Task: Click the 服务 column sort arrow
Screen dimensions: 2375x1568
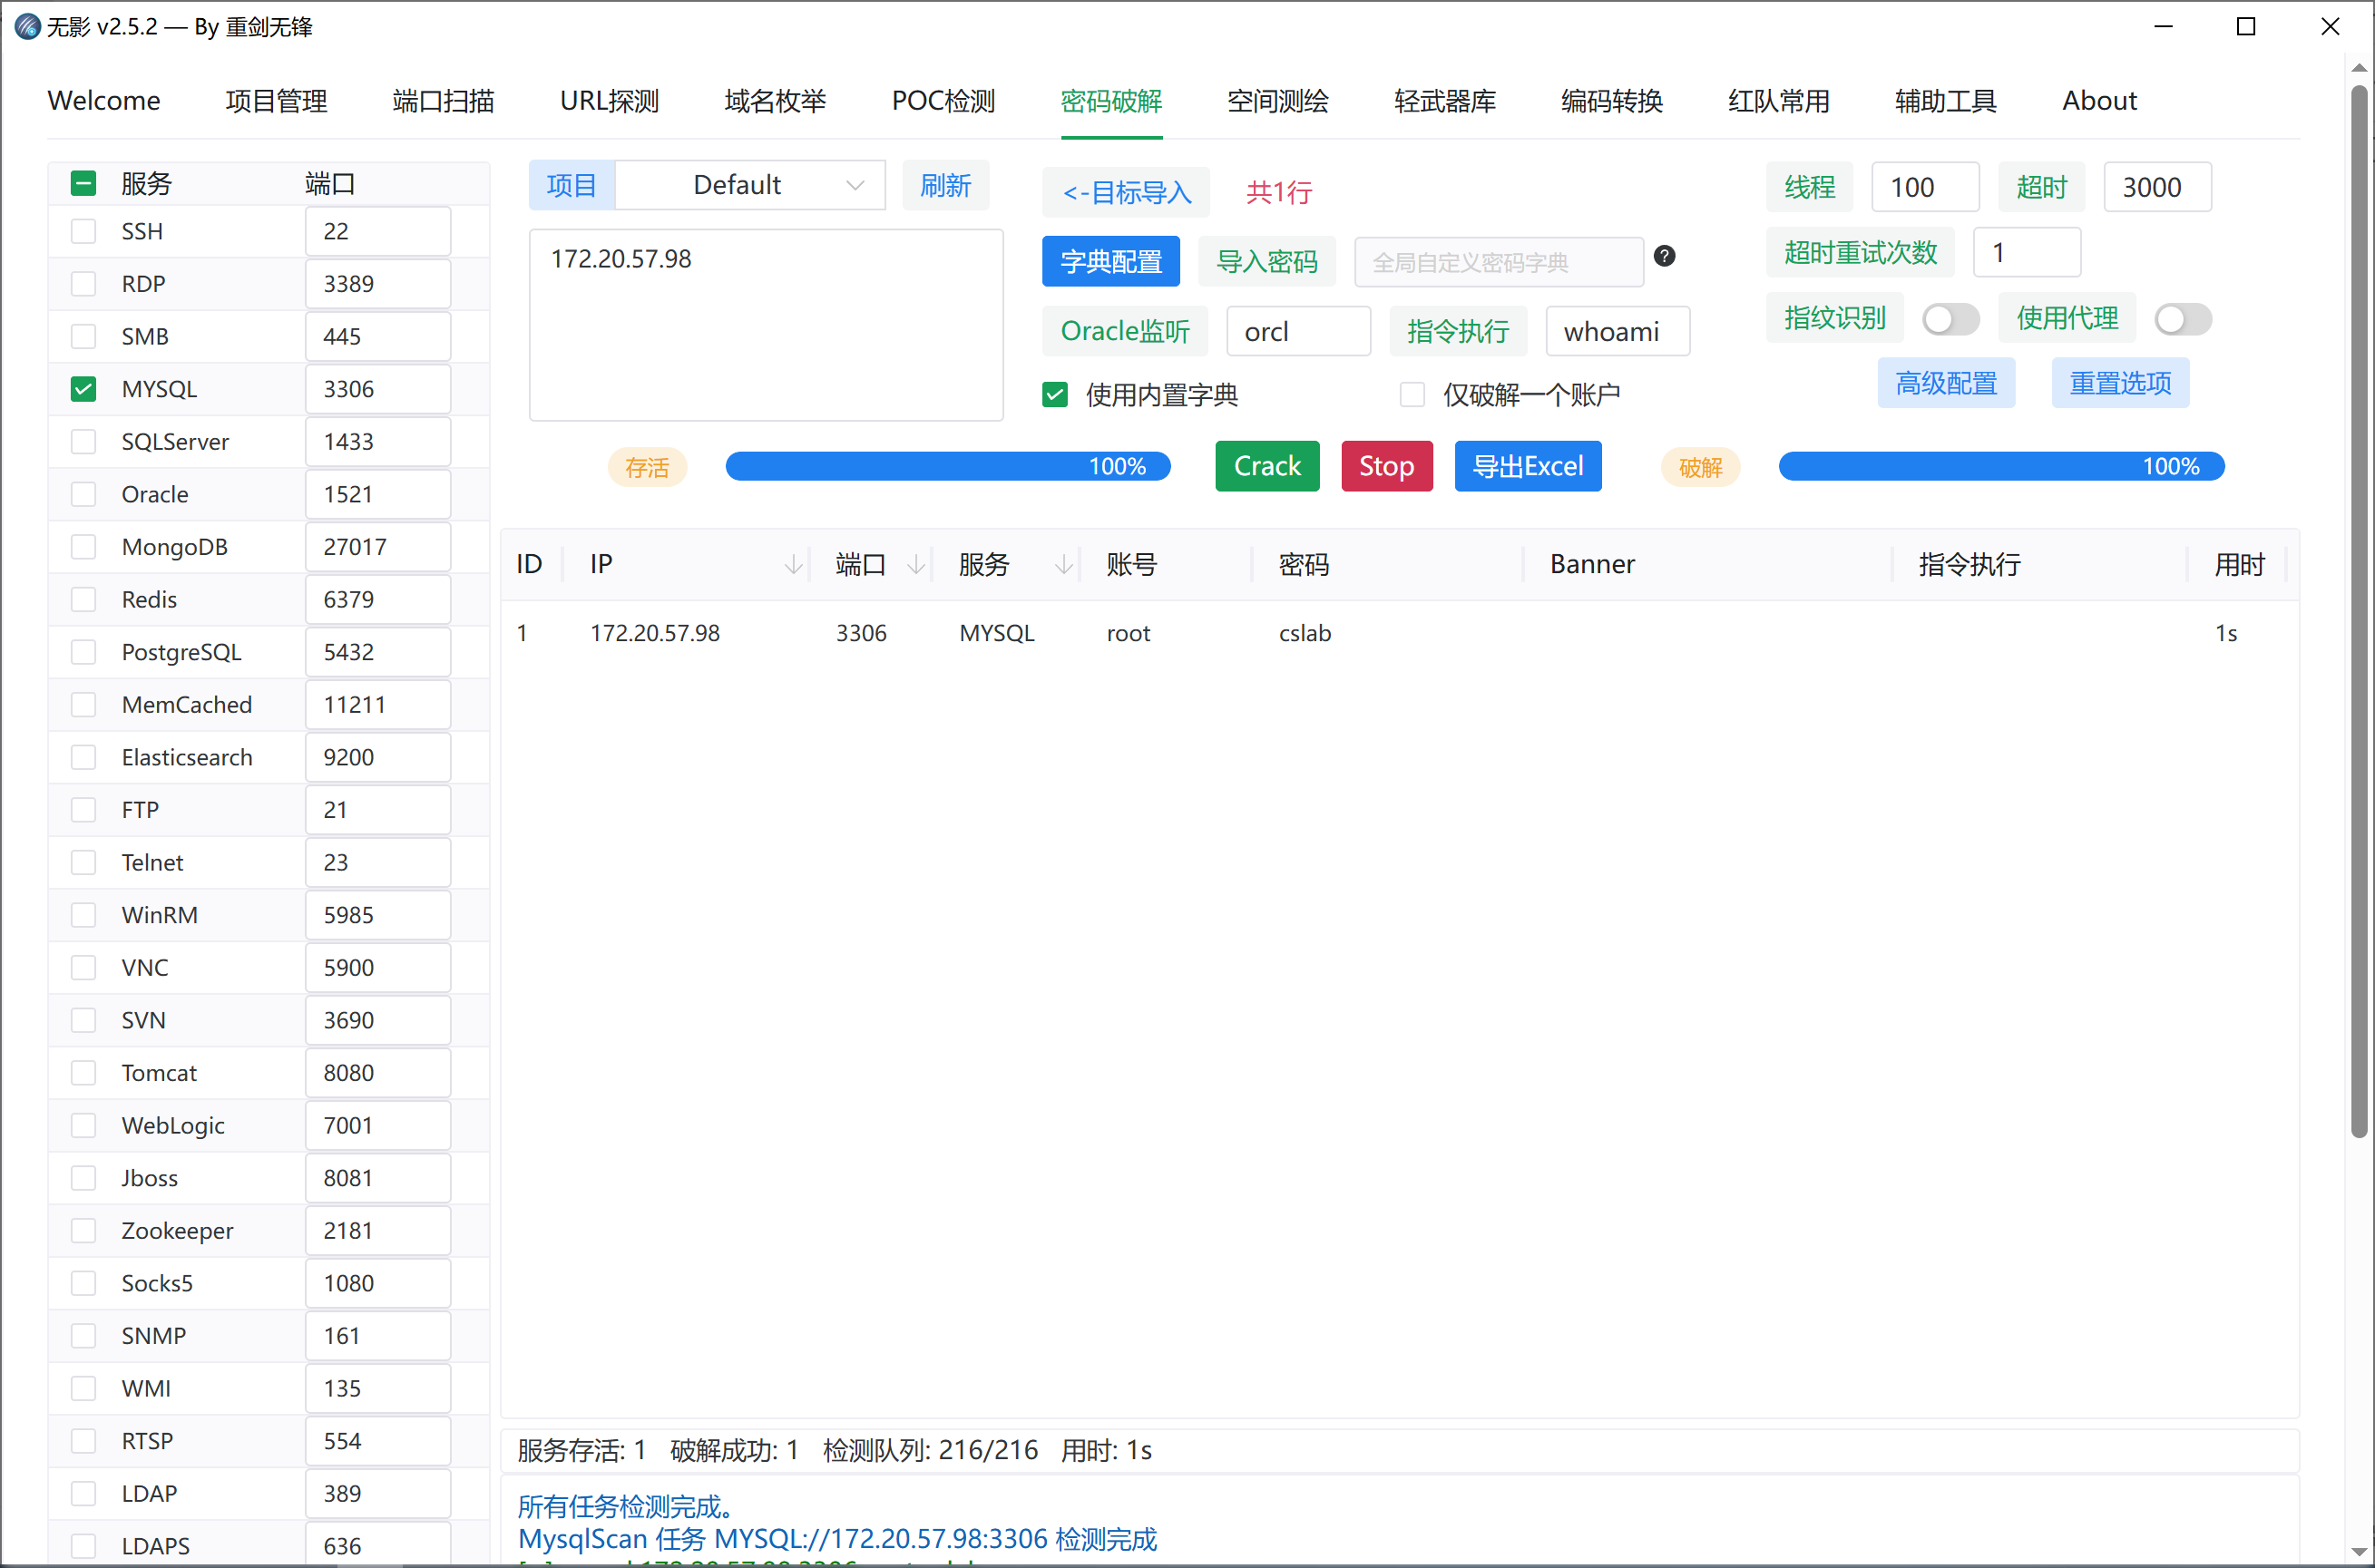Action: 1063,565
